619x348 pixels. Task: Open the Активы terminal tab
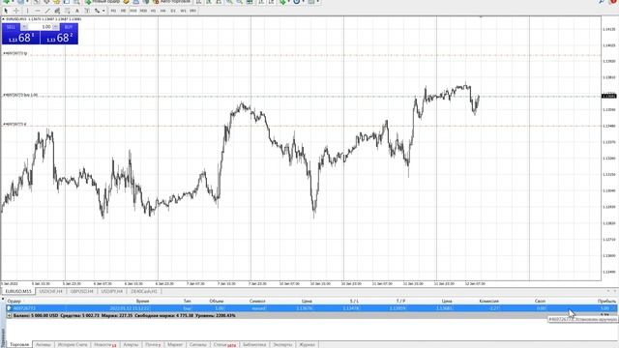click(x=44, y=344)
